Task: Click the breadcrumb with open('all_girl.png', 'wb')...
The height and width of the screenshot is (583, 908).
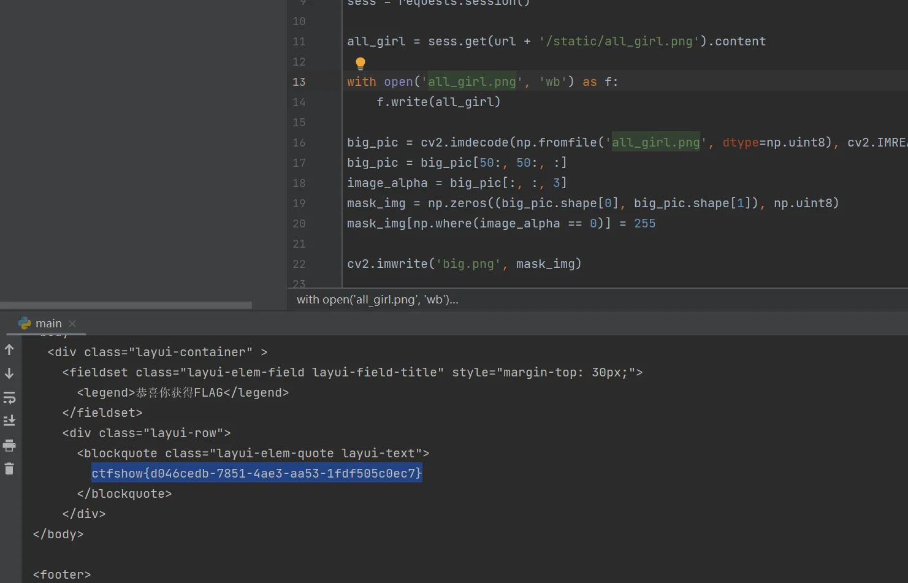Action: [x=377, y=300]
